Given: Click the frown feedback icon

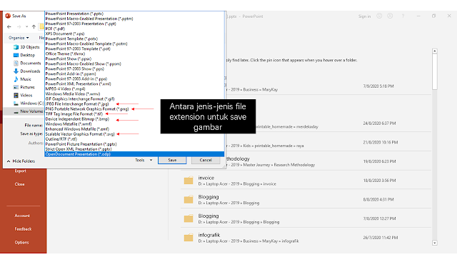Looking at the screenshot, I should tap(390, 16).
